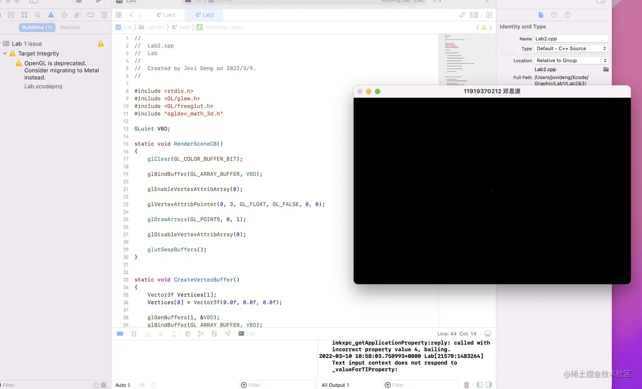Open the Report navigator
The height and width of the screenshot is (389, 642).
(104, 14)
